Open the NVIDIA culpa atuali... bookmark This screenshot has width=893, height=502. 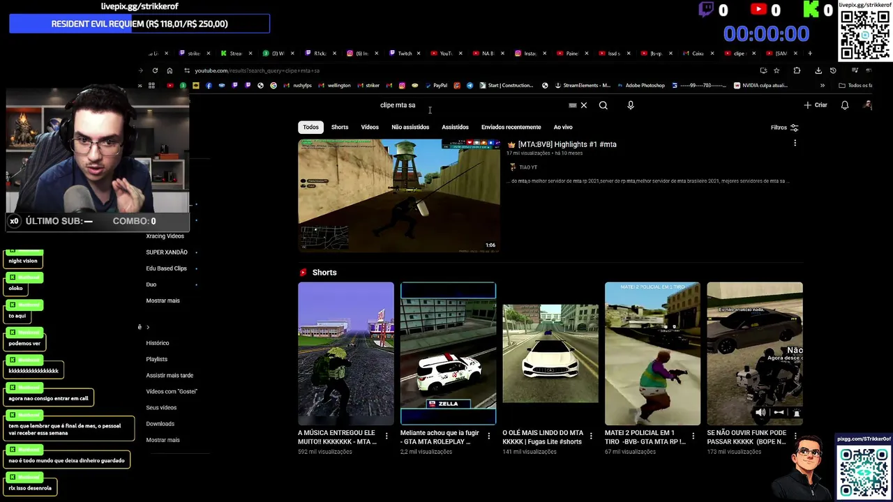tap(760, 85)
